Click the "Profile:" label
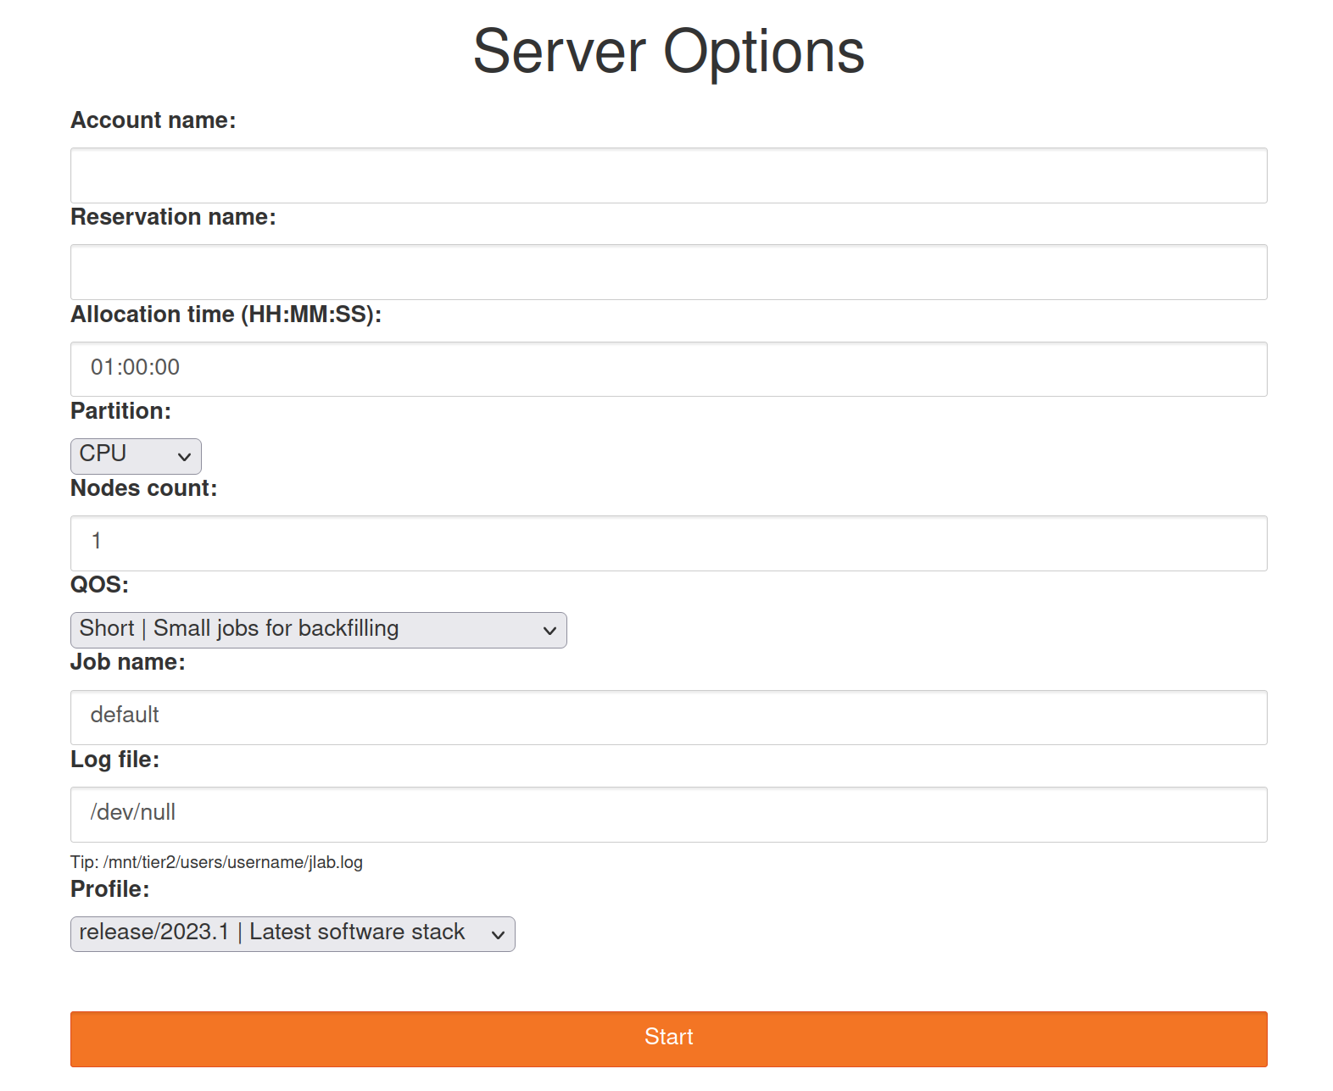The image size is (1333, 1091). click(x=109, y=889)
